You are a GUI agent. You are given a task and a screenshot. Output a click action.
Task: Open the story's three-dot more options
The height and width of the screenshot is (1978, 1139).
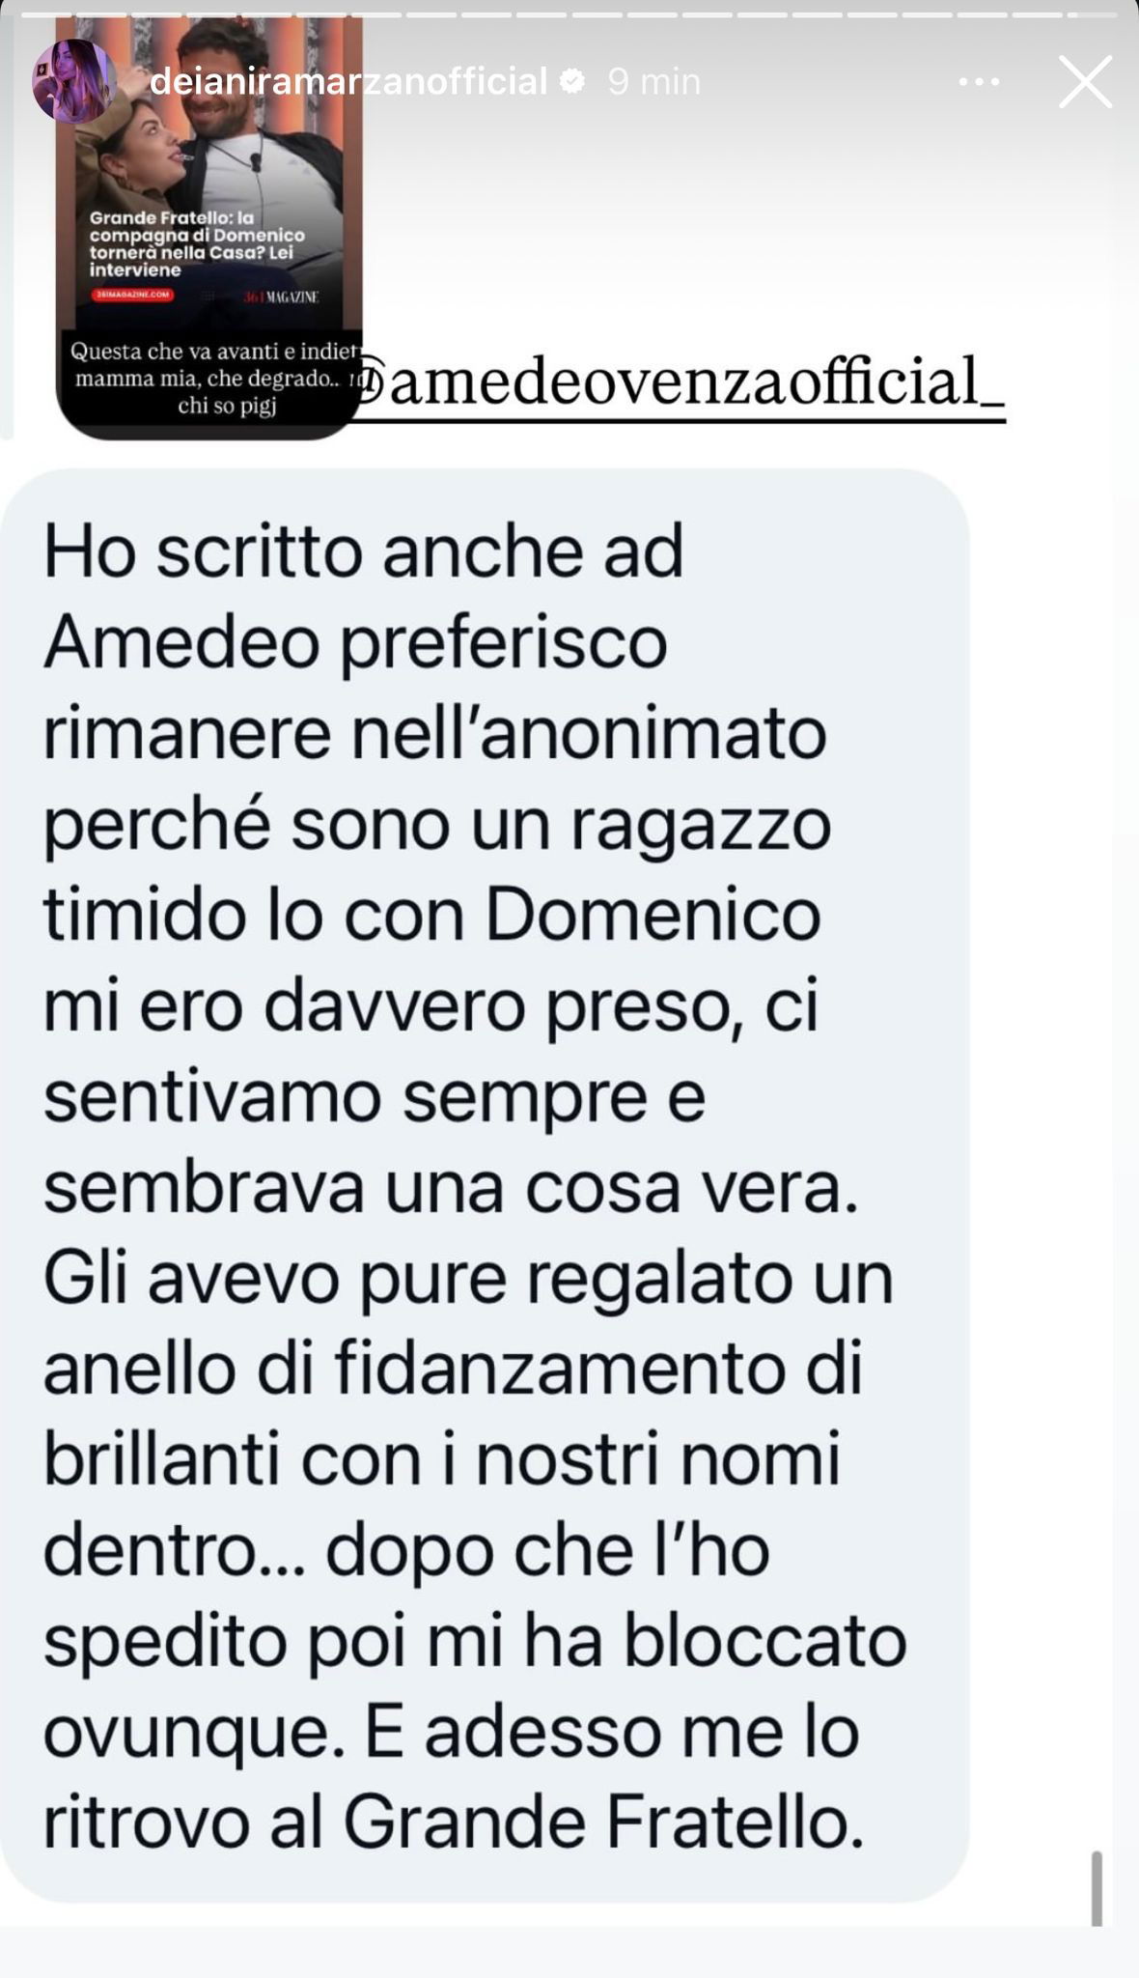click(979, 83)
